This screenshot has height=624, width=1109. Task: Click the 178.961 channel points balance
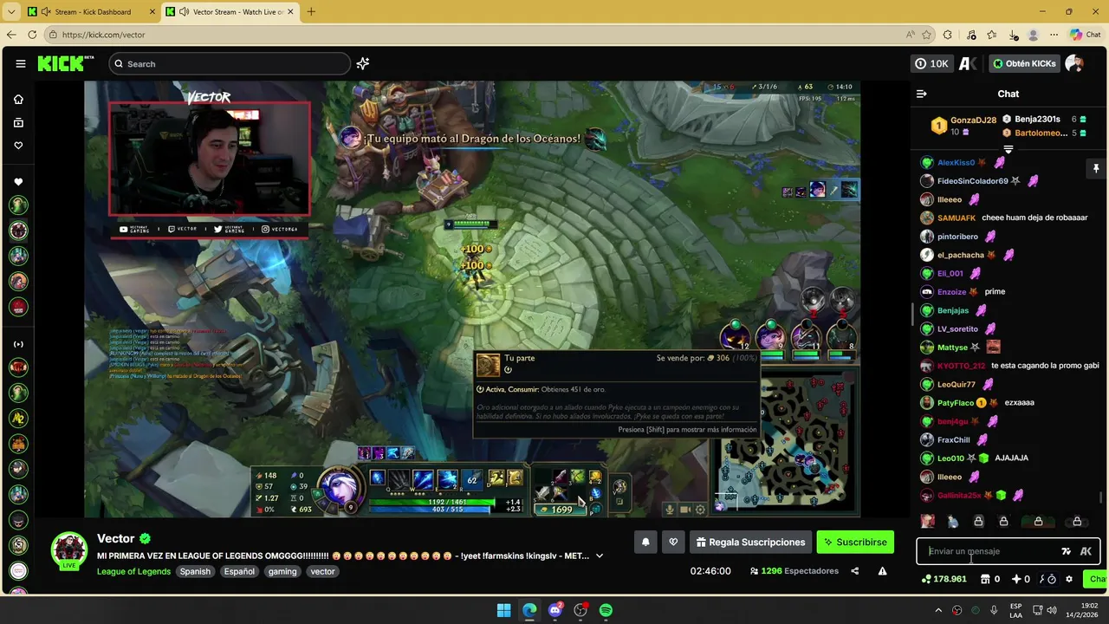tap(944, 579)
